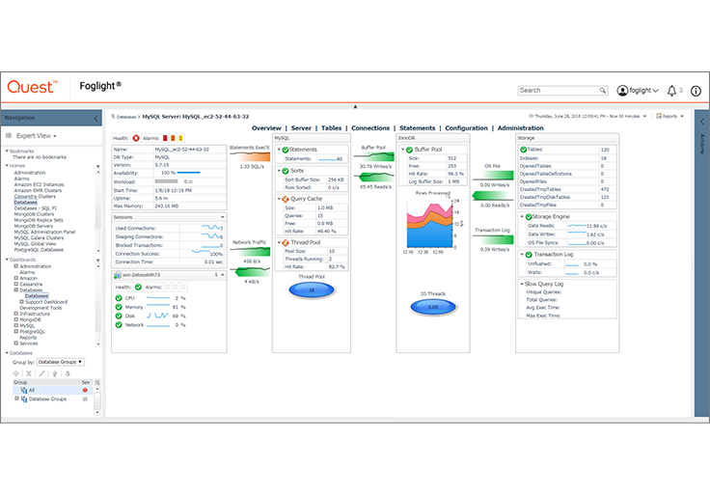Switch to the Overview tab
710x495 pixels.
(266, 128)
